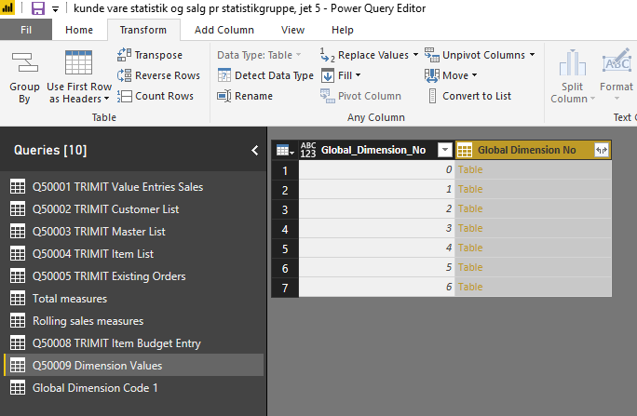
Task: Click the ABC123 data type icon of Global_Dimension_No
Action: click(308, 150)
